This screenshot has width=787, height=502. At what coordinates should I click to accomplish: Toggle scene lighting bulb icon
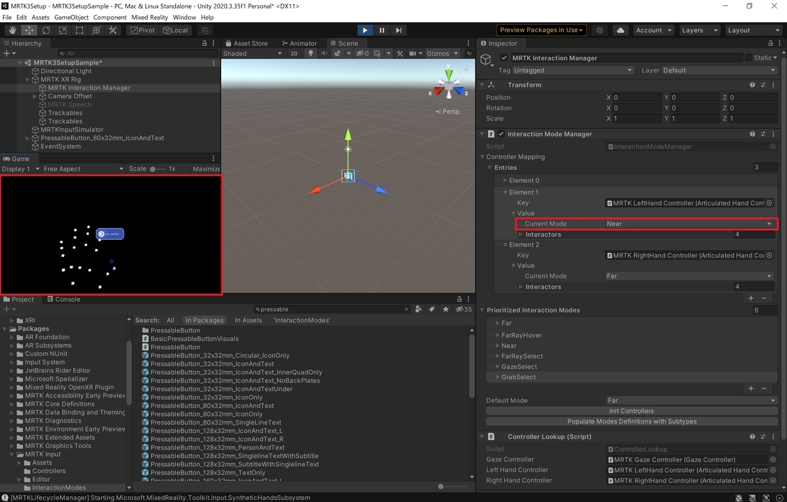click(311, 53)
